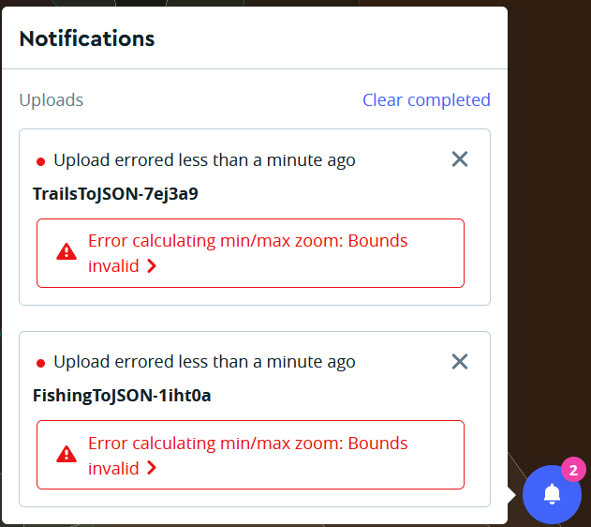Click the warning triangle in TrailsToJSON error

tap(66, 251)
